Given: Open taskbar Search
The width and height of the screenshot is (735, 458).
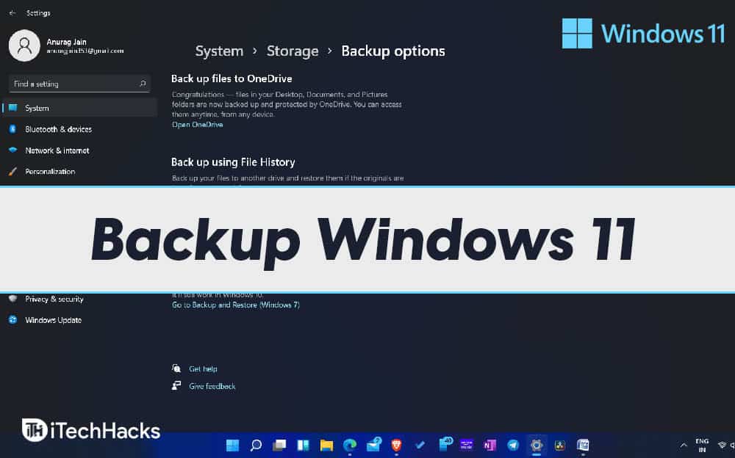Looking at the screenshot, I should point(256,445).
